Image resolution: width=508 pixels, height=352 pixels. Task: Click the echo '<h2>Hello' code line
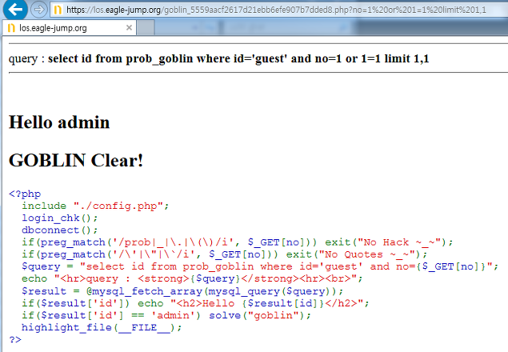(x=195, y=303)
